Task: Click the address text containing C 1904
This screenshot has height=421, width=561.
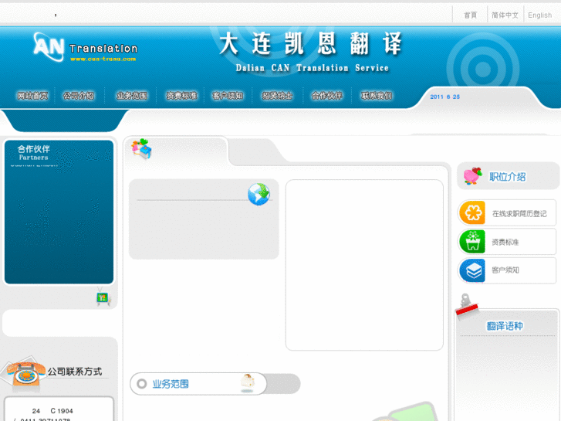Action: tap(52, 411)
